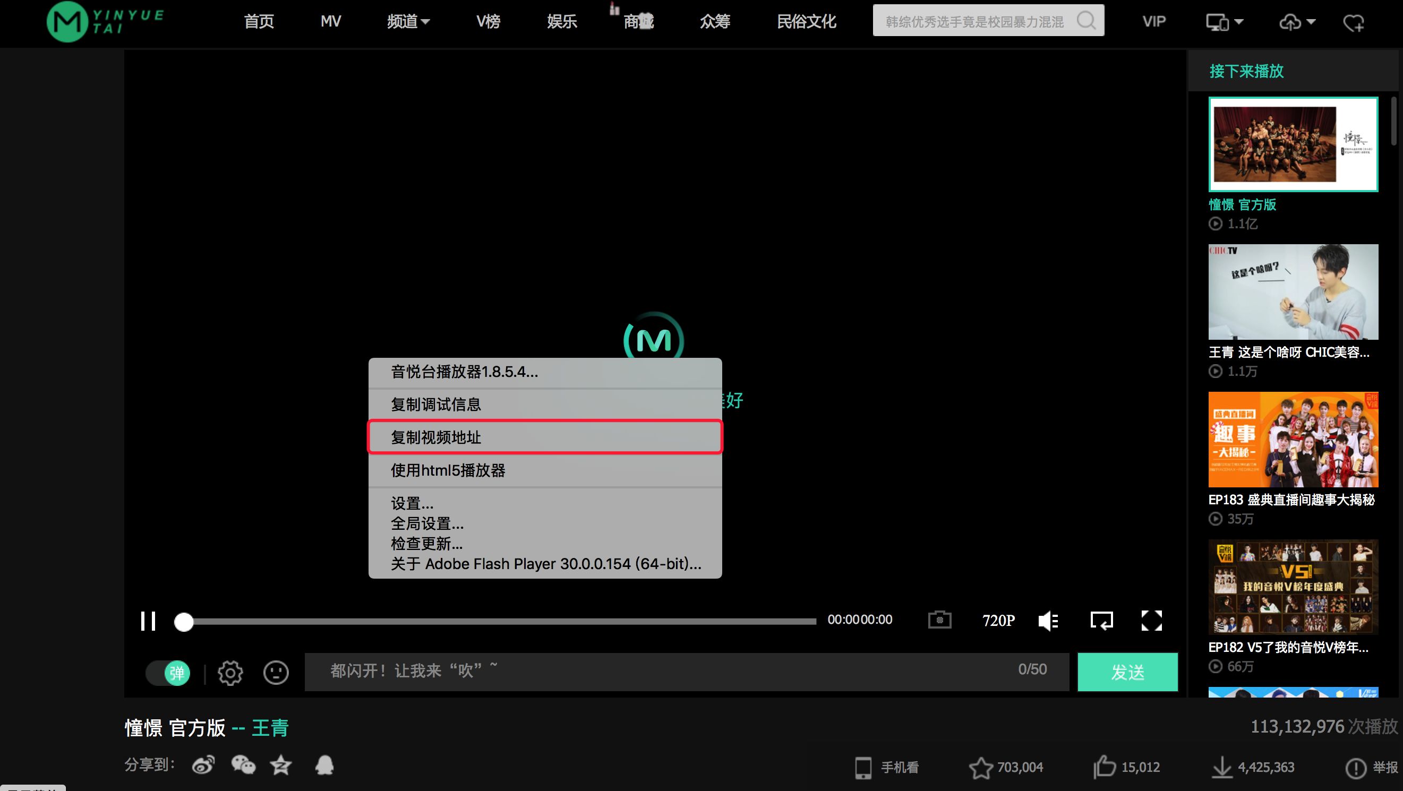Expand the cloud upload dropdown
This screenshot has height=791, width=1403.
tap(1297, 22)
